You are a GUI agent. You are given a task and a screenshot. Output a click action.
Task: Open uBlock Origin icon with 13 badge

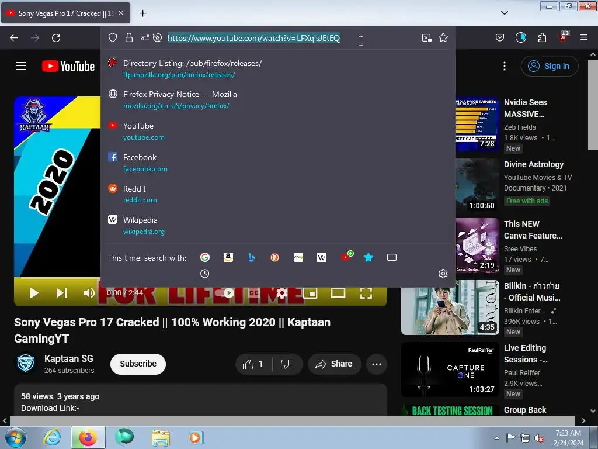pos(564,36)
